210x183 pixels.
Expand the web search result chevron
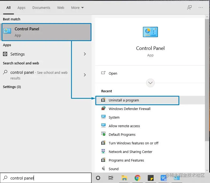pyautogui.click(x=85, y=75)
